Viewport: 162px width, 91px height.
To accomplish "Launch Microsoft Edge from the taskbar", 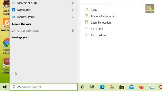I will 102,87.
